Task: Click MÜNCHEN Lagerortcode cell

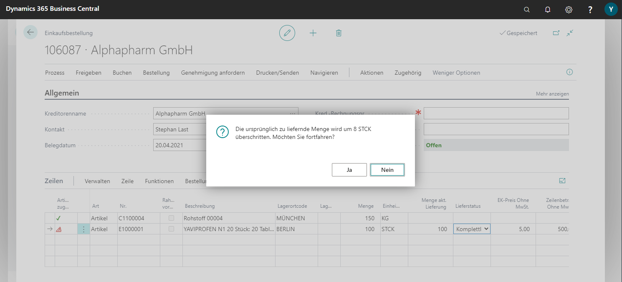Action: [296, 218]
